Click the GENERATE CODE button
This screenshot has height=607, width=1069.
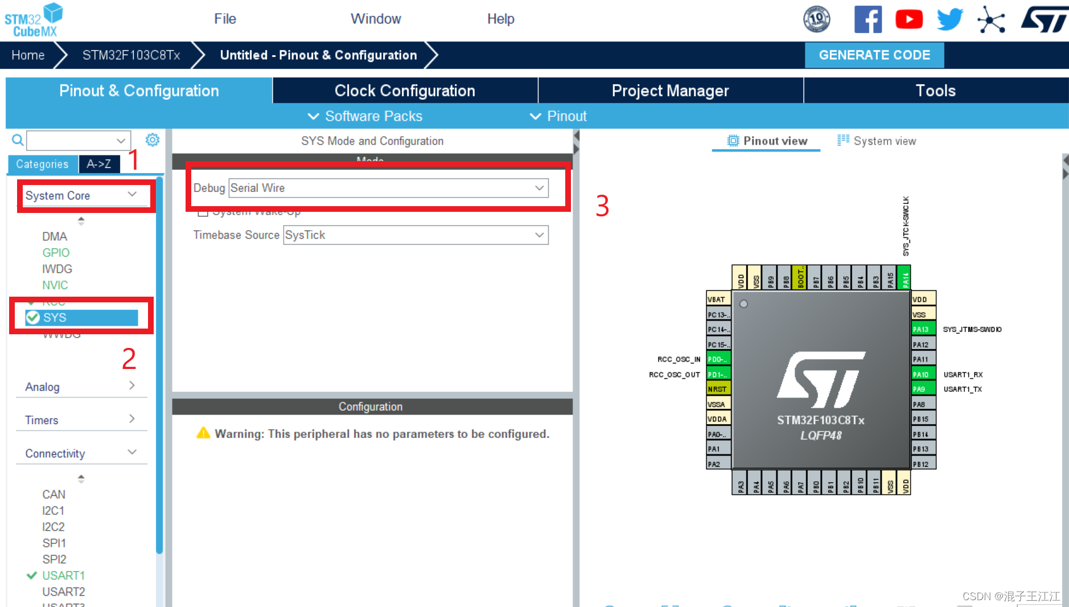point(874,55)
